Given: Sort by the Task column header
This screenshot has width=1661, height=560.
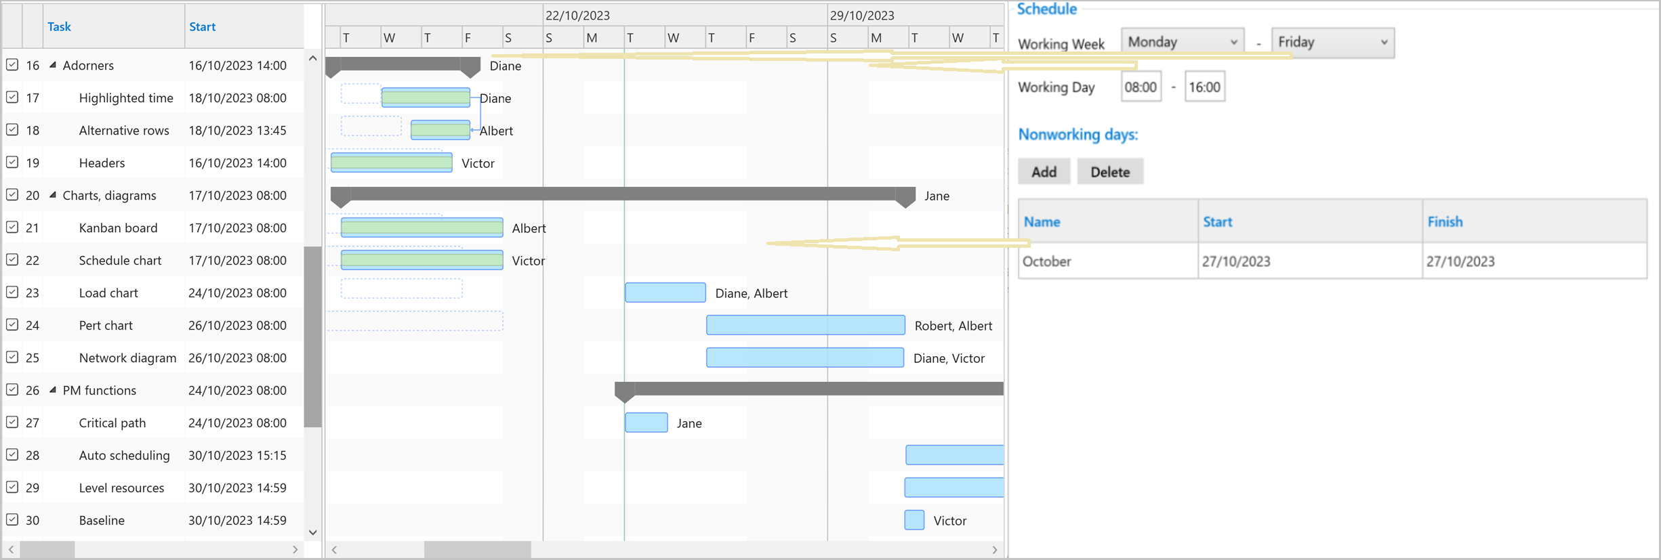Looking at the screenshot, I should (59, 26).
